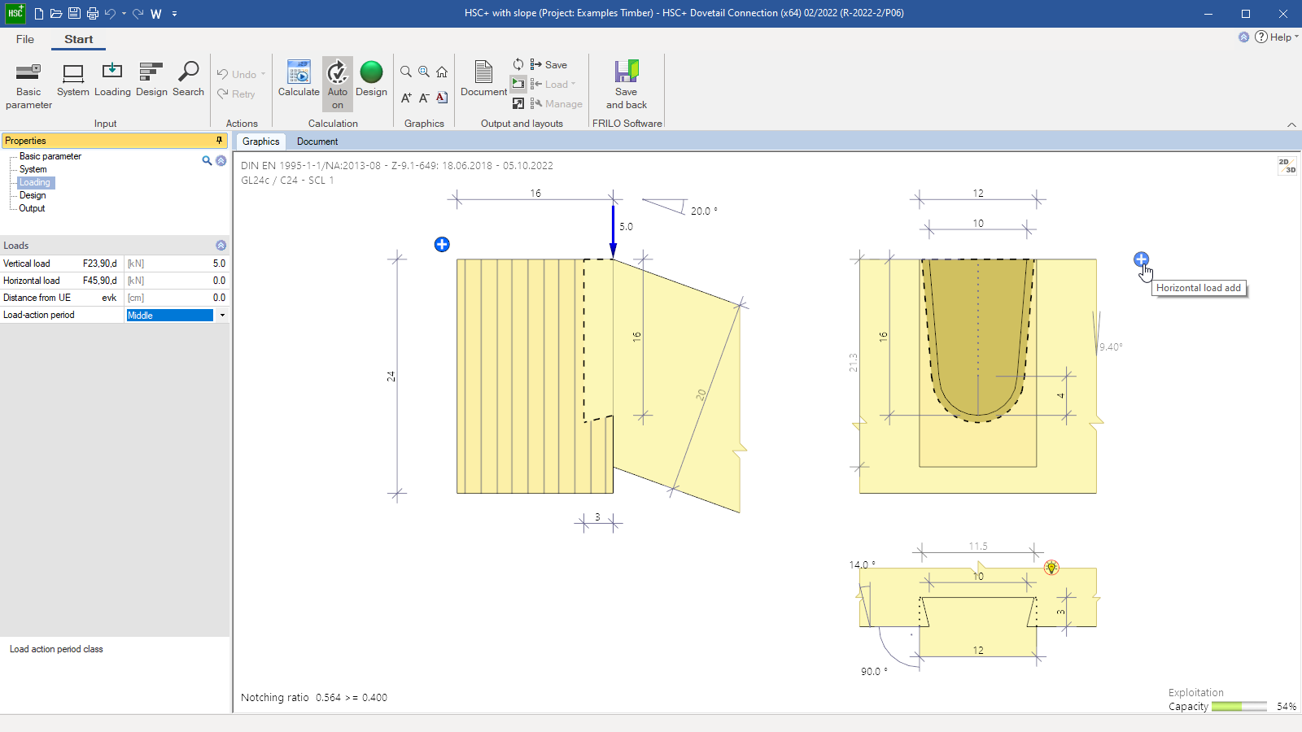Select Loading in the properties tree
Screen dimensions: 1302x732
[35, 182]
